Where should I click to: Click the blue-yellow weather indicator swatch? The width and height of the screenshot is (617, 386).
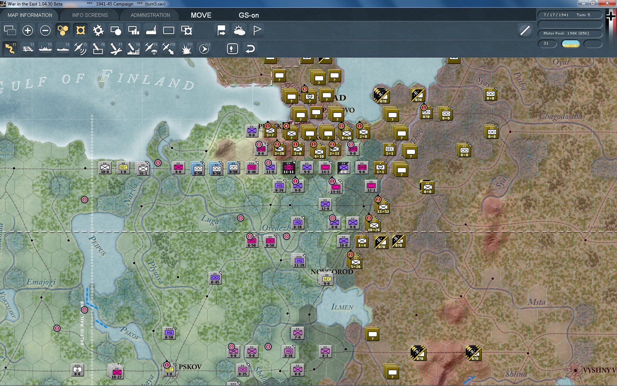tap(570, 44)
